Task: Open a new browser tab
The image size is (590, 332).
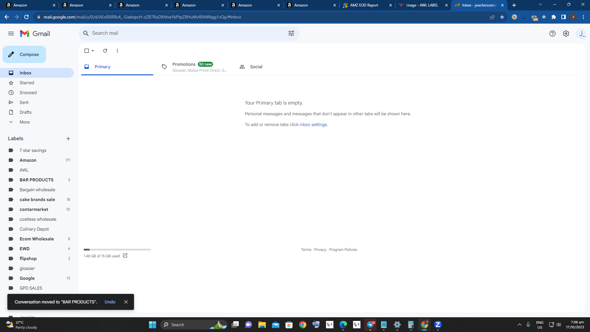Action: coord(514,5)
